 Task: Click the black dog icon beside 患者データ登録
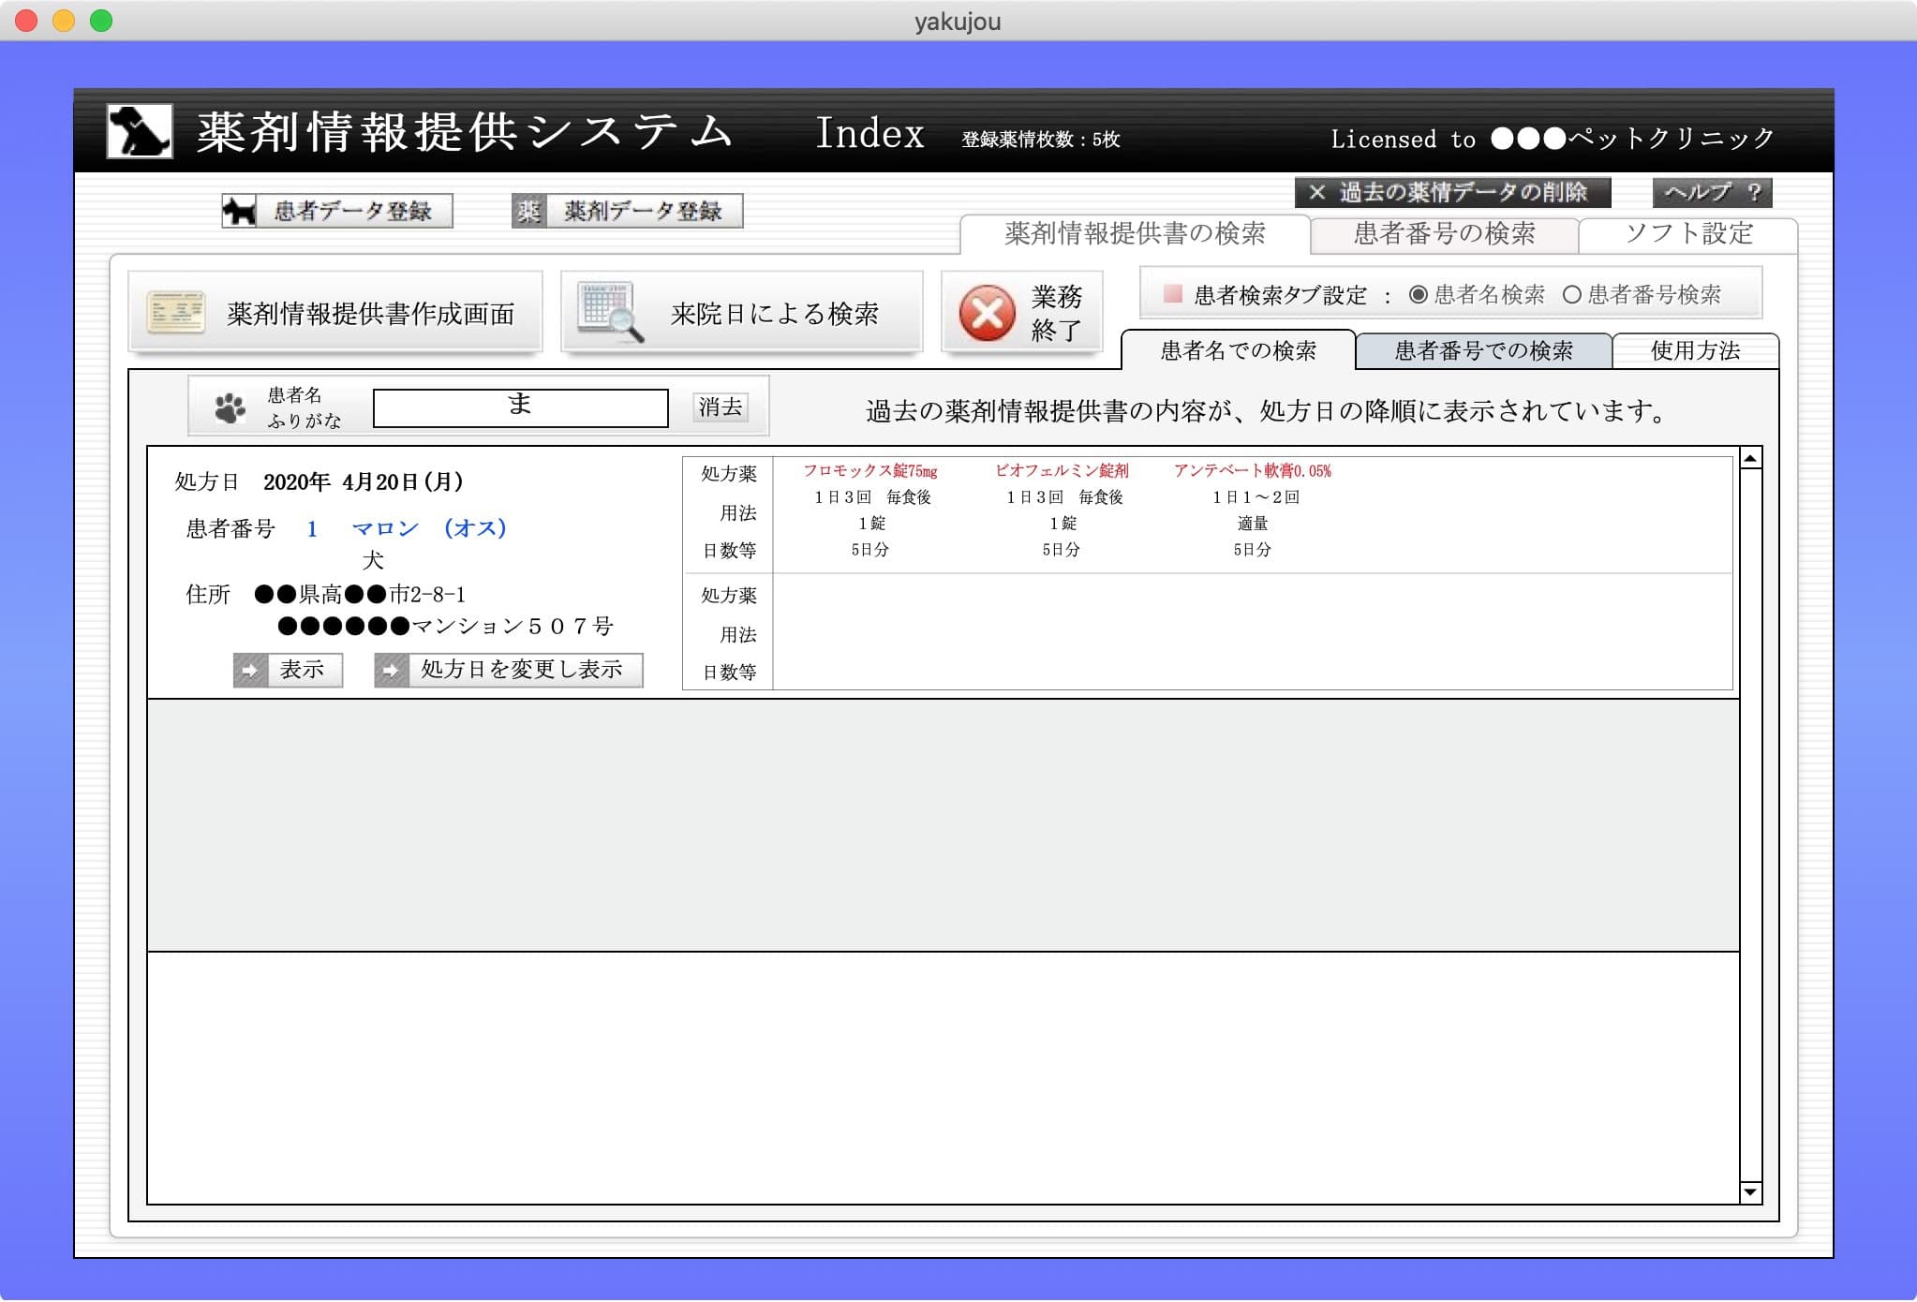pos(240,211)
